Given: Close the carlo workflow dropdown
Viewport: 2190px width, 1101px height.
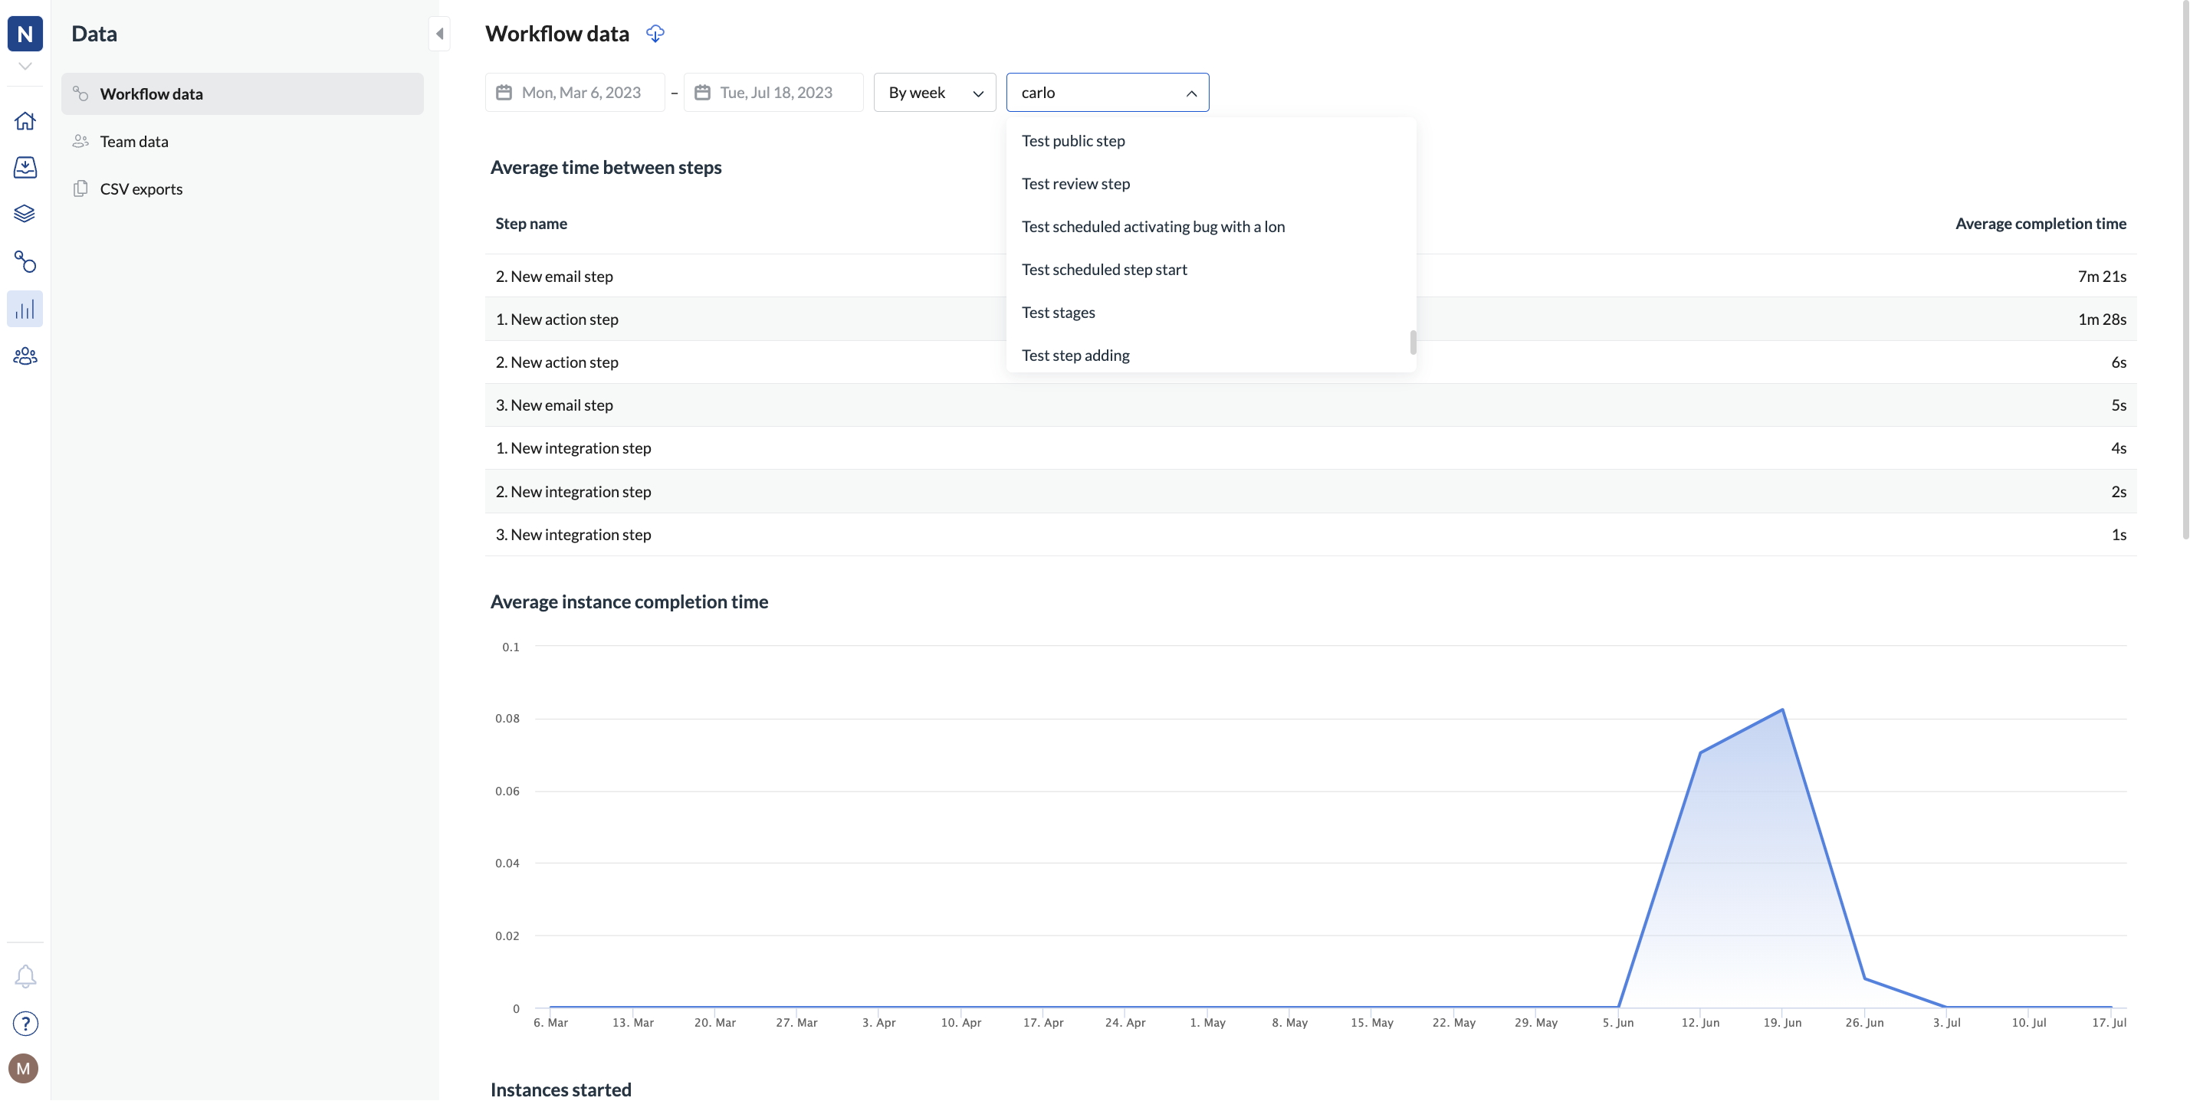Looking at the screenshot, I should (x=1191, y=93).
